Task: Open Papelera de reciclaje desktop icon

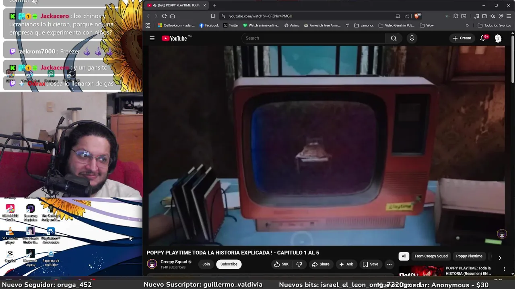Action: click(51, 258)
